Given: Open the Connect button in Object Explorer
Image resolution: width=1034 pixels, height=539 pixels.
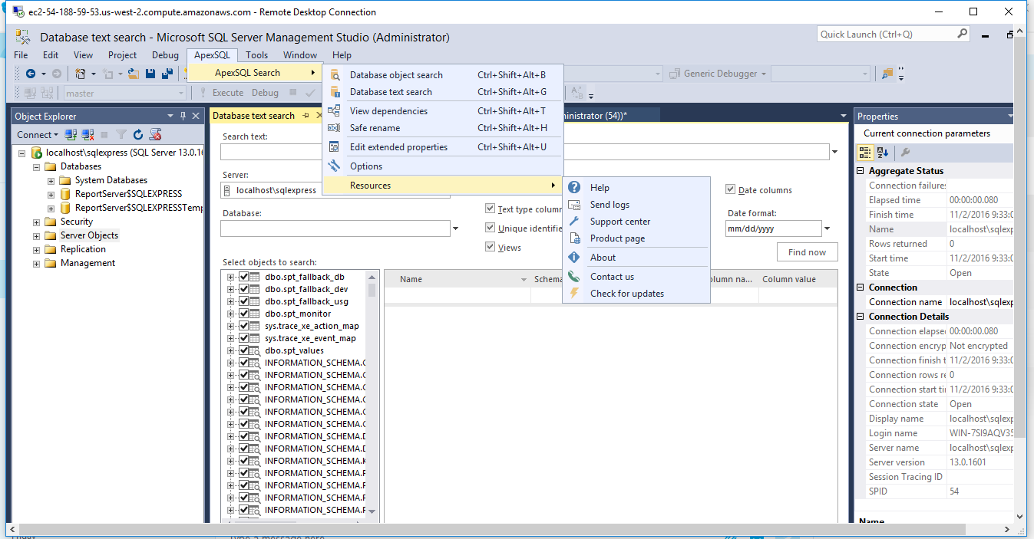Looking at the screenshot, I should 35,135.
